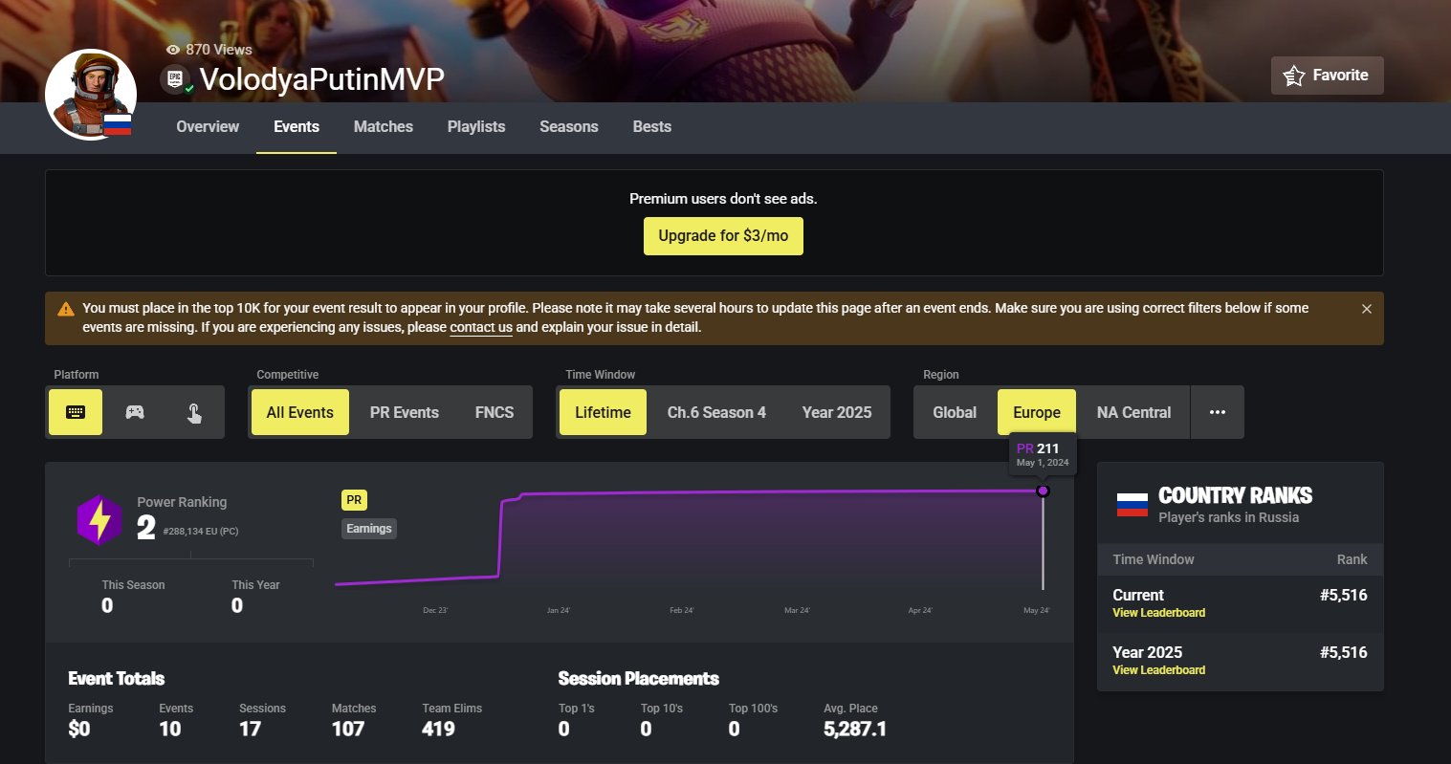Click the Russian flag in Country Ranks
The width and height of the screenshot is (1451, 764).
click(1132, 505)
